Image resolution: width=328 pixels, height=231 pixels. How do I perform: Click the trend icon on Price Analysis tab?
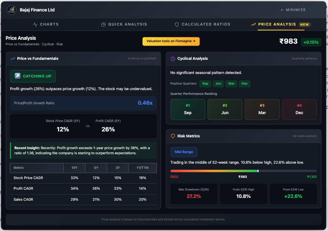[253, 24]
